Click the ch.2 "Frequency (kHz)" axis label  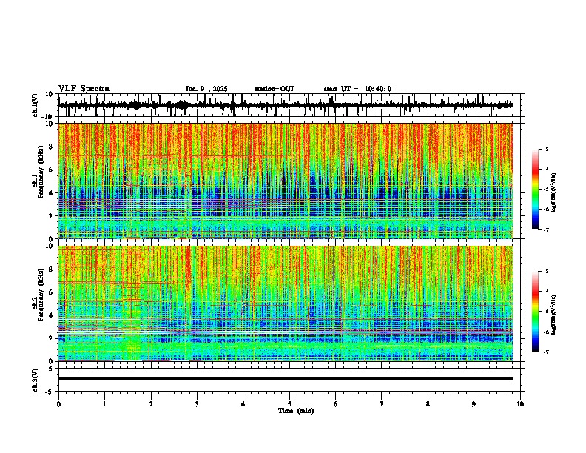point(41,295)
